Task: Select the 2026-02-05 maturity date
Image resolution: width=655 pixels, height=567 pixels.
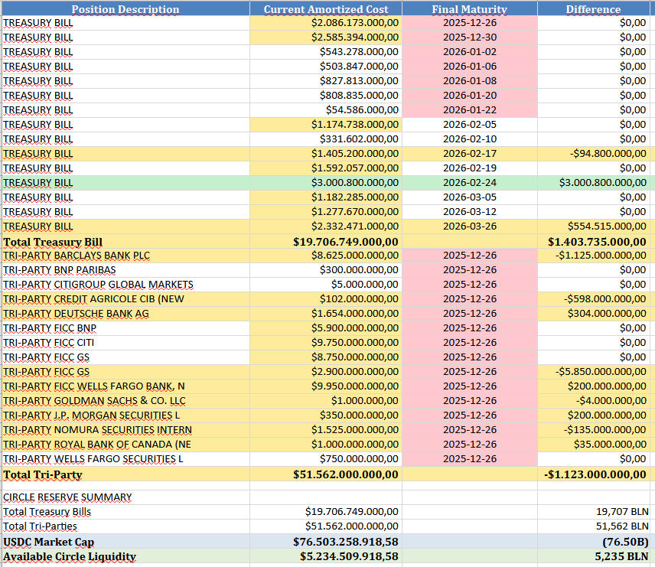Action: pyautogui.click(x=470, y=125)
